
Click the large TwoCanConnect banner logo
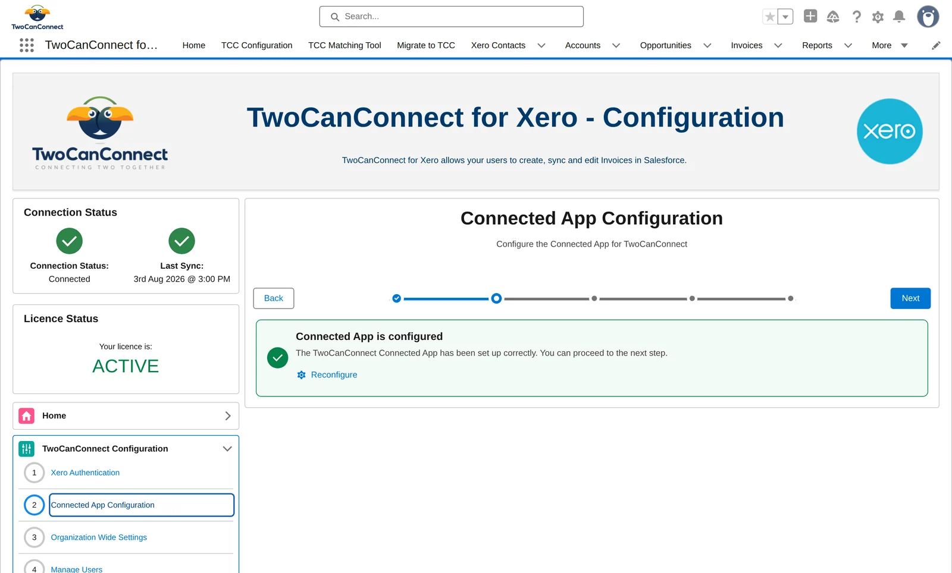(x=100, y=133)
